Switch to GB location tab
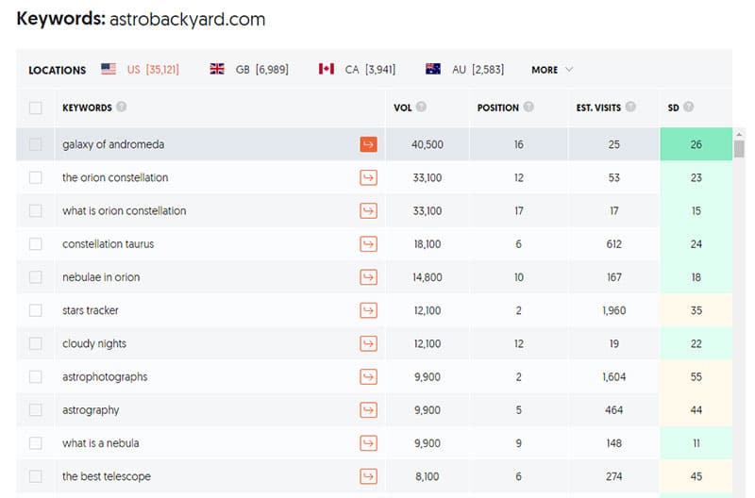 pyautogui.click(x=249, y=70)
